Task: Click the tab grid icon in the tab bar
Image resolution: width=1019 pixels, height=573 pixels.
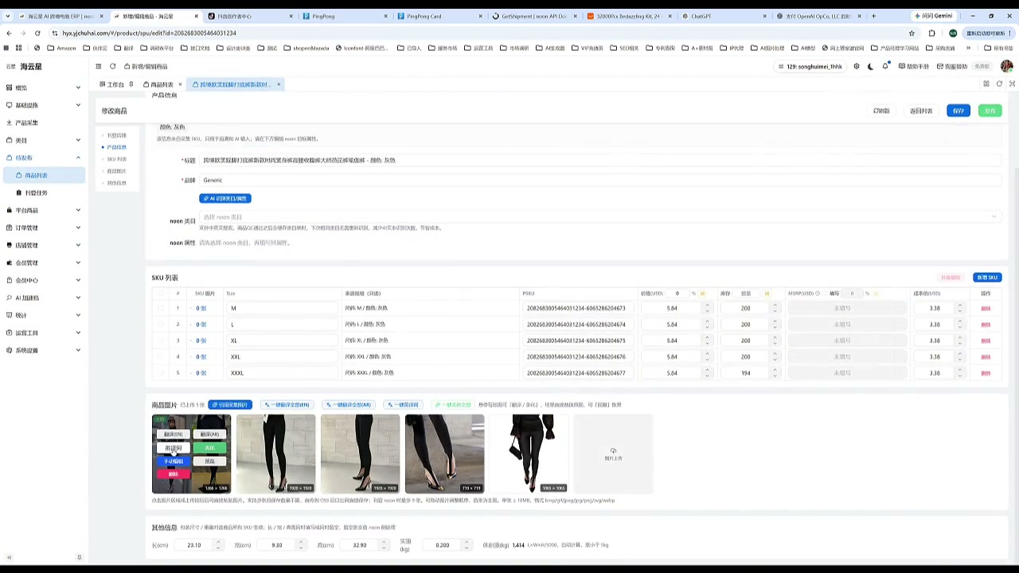Action: tap(986, 84)
